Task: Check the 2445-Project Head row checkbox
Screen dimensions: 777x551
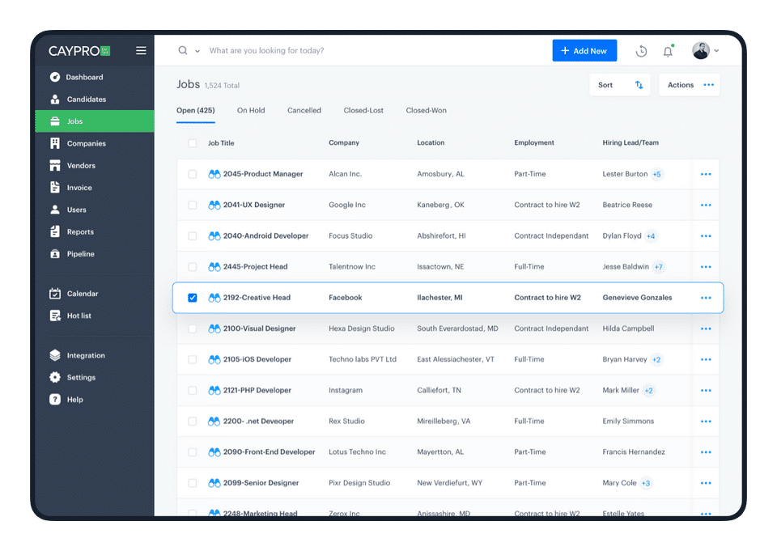Action: [193, 266]
